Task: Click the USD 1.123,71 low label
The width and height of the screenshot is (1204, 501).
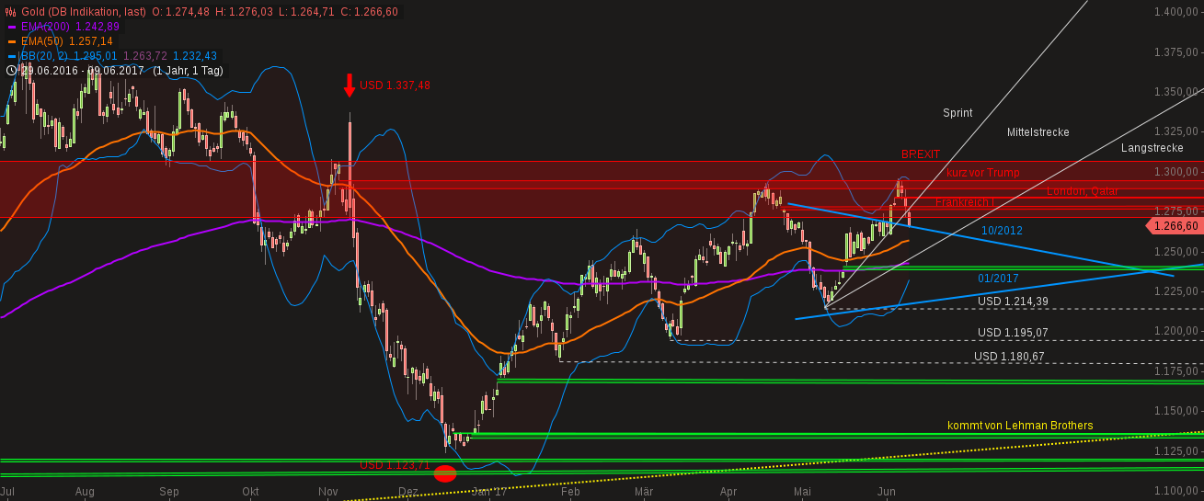Action: coord(395,465)
